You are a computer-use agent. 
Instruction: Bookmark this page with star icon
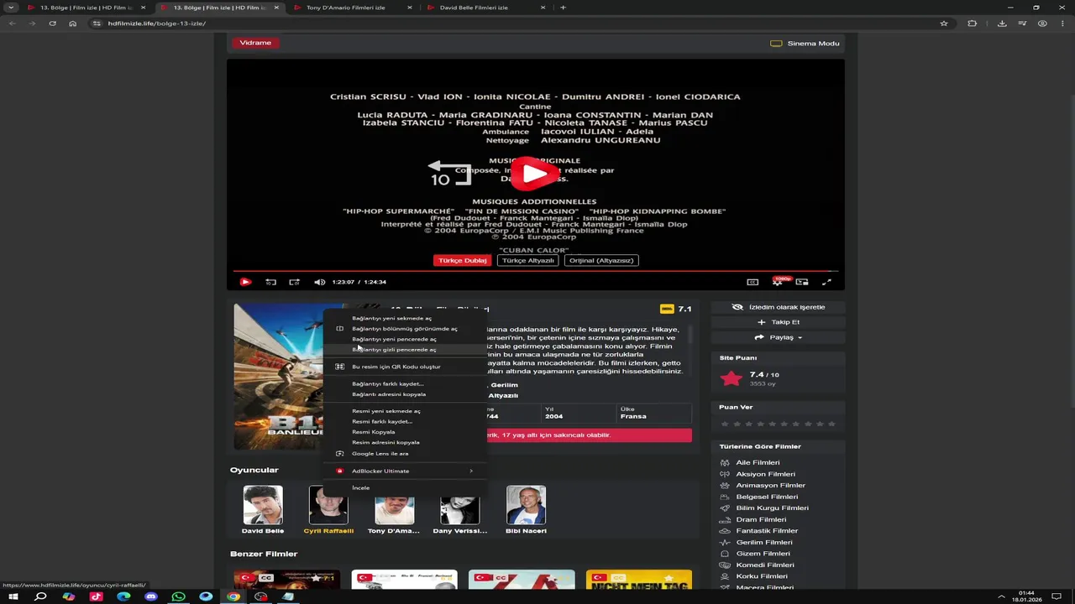tap(944, 23)
